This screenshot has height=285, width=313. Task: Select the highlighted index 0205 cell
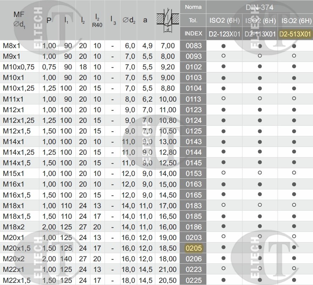point(194,248)
